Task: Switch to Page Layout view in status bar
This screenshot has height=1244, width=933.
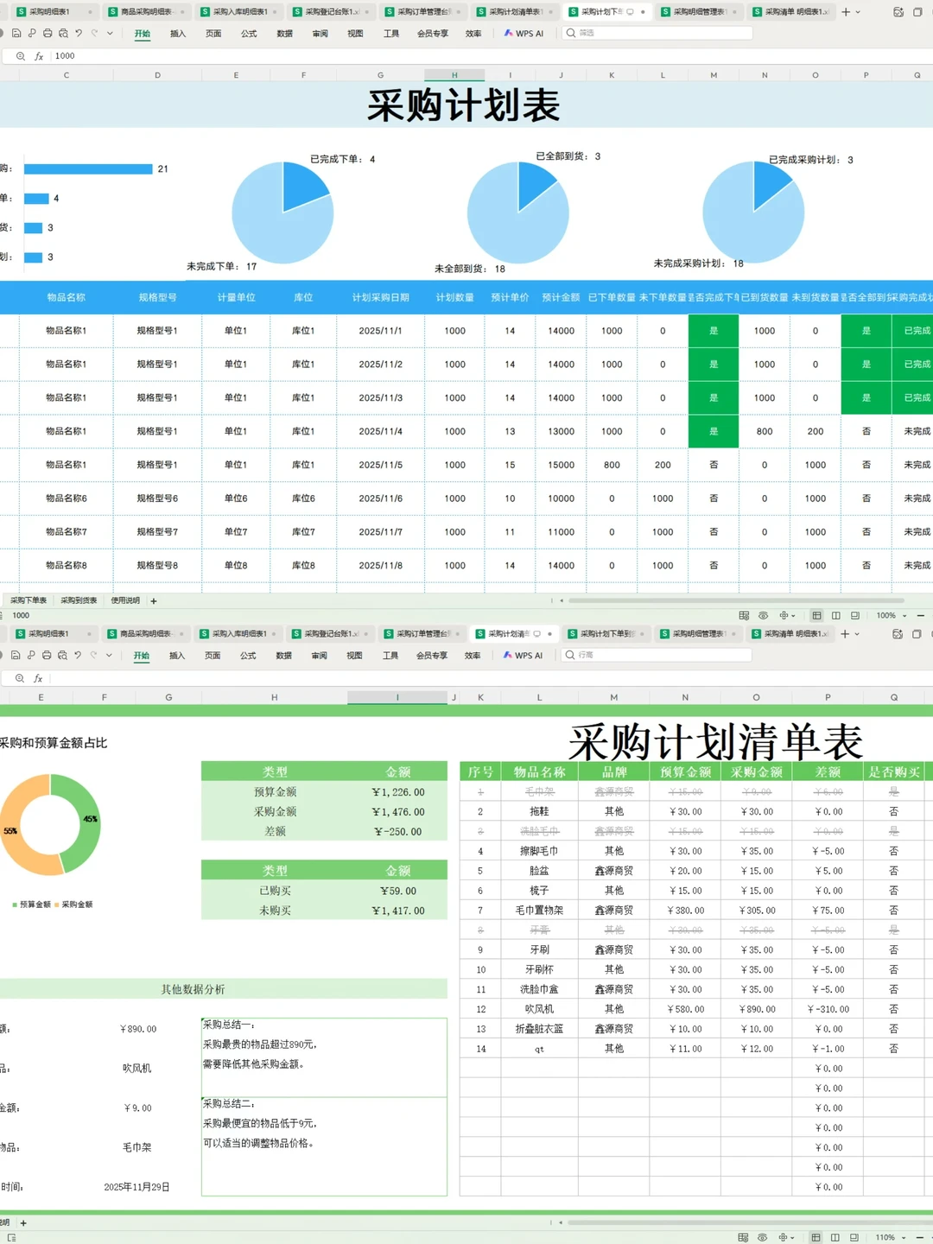Action: tap(835, 615)
